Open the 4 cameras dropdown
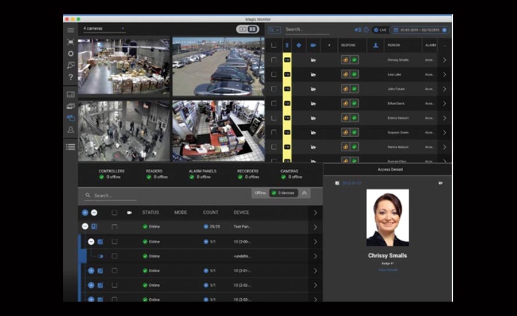Screen dimensions: 517x316 104,29
